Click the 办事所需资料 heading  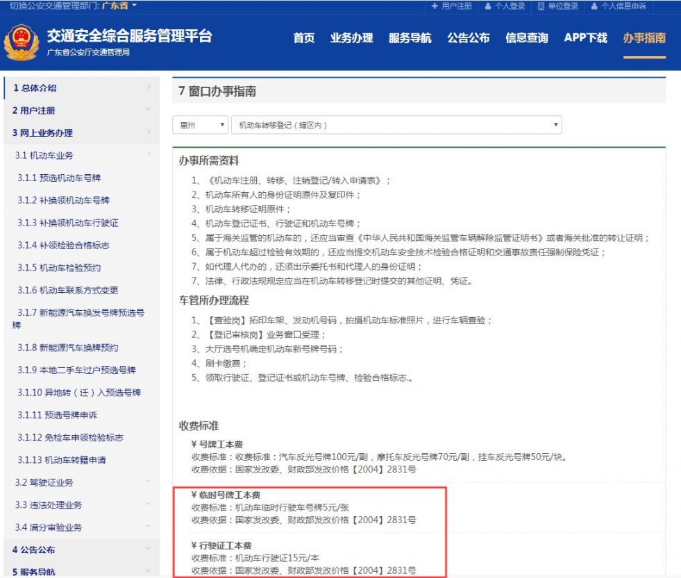pos(209,161)
